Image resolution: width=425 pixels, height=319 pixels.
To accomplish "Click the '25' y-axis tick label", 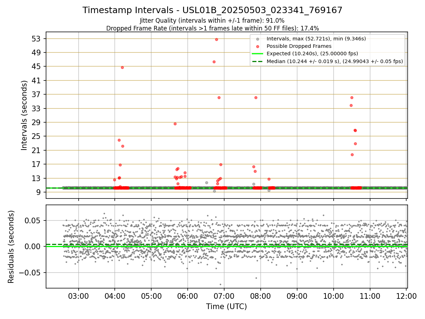I will click(x=37, y=136).
